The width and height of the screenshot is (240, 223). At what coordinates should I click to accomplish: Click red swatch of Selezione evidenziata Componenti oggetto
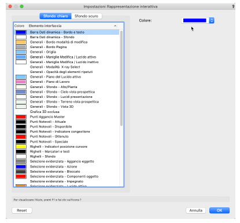[21, 177]
